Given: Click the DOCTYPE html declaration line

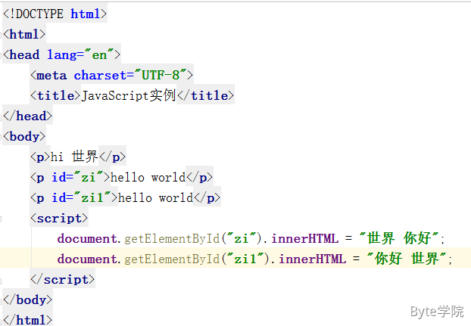Looking at the screenshot, I should coord(55,14).
